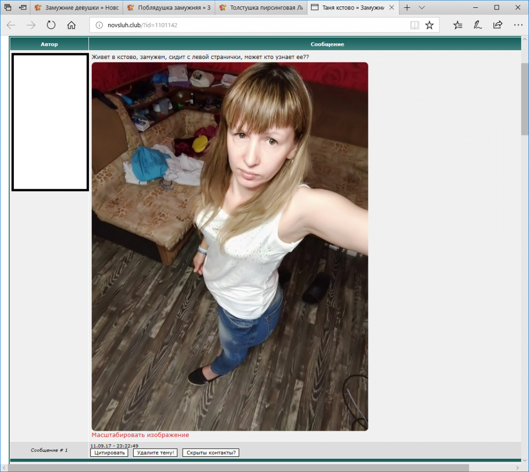Click the Share page icon
This screenshot has width=529, height=472.
point(498,25)
